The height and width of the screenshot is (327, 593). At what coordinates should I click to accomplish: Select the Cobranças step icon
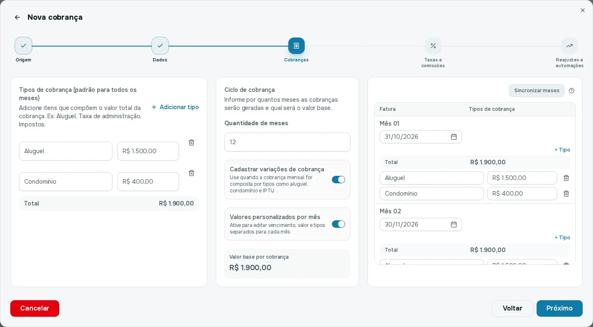pos(296,46)
